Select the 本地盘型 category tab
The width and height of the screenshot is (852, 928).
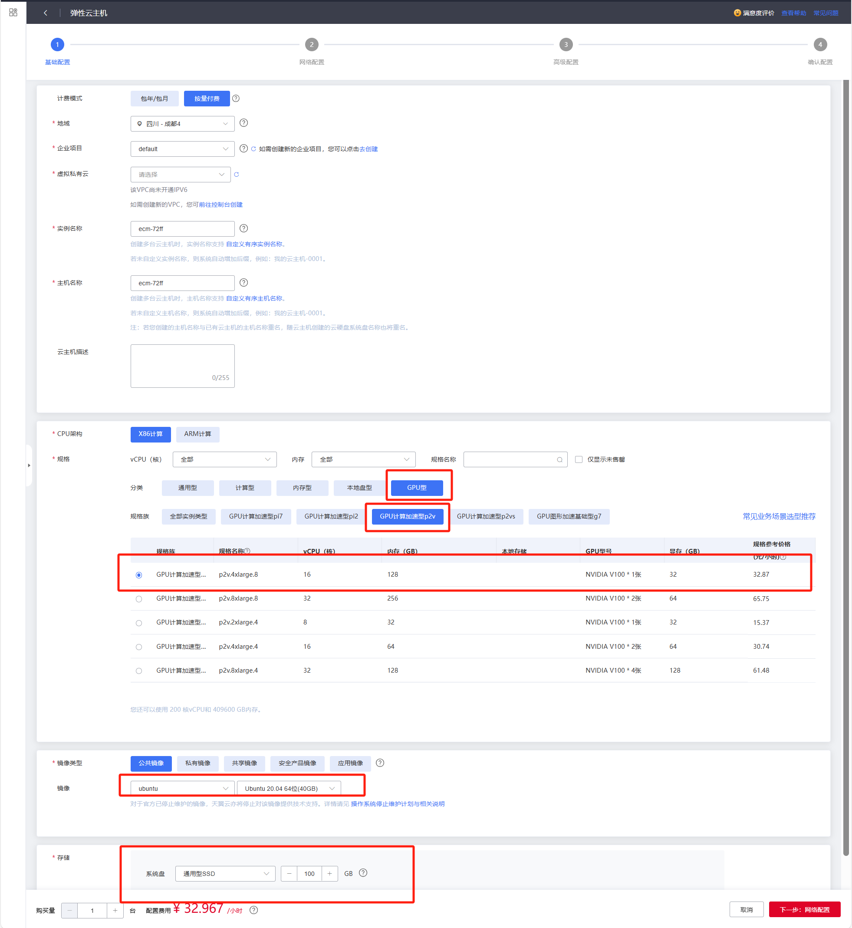pos(360,488)
